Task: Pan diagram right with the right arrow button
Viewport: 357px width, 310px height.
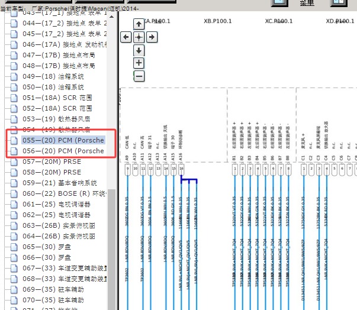Action: (x=152, y=37)
